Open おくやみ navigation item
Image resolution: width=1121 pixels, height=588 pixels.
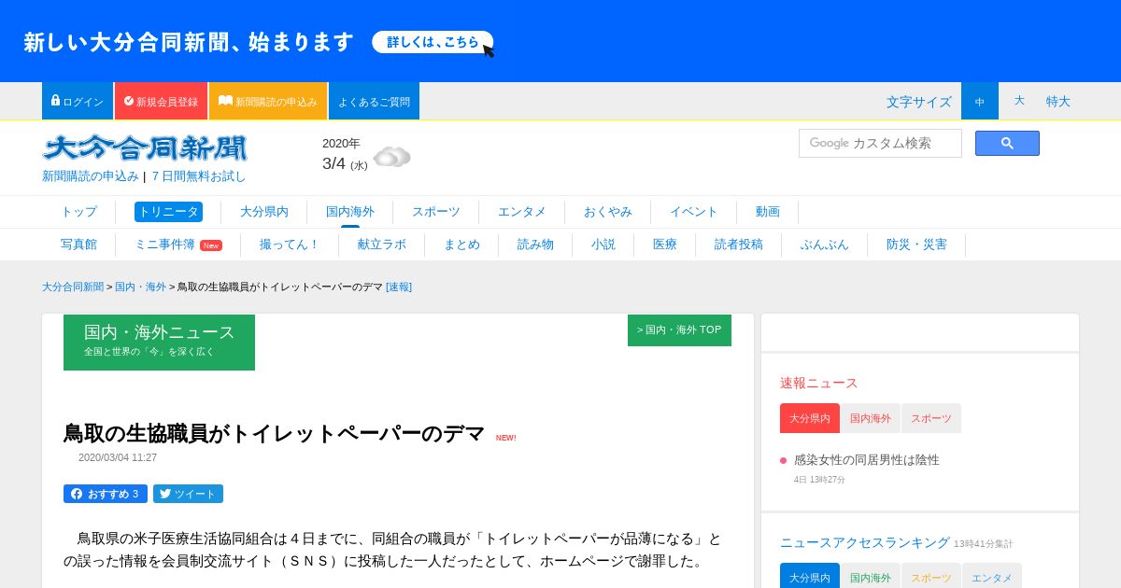pyautogui.click(x=608, y=212)
